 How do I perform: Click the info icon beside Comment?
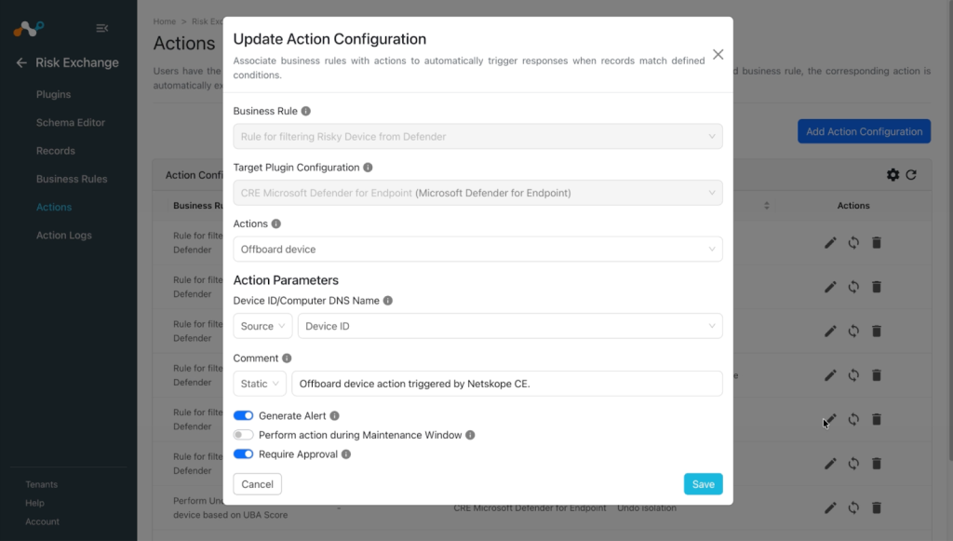pos(287,358)
